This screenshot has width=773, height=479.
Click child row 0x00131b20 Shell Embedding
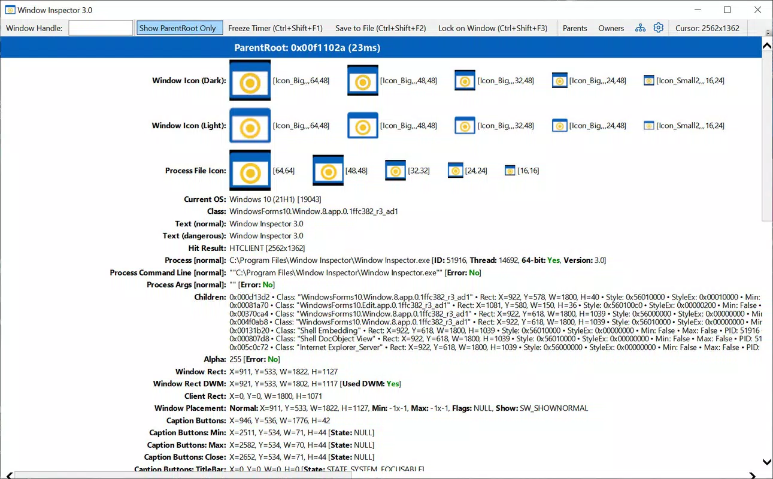point(495,331)
